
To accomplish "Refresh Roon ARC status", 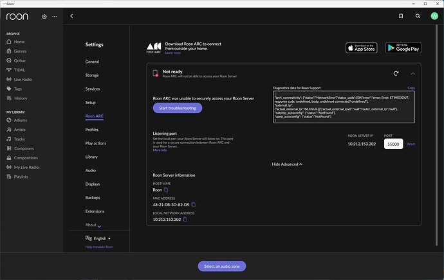I will (x=396, y=73).
